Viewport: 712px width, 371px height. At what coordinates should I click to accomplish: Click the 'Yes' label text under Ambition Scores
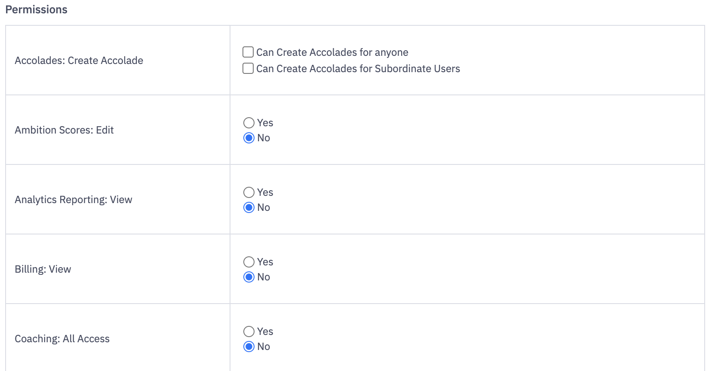click(x=265, y=123)
